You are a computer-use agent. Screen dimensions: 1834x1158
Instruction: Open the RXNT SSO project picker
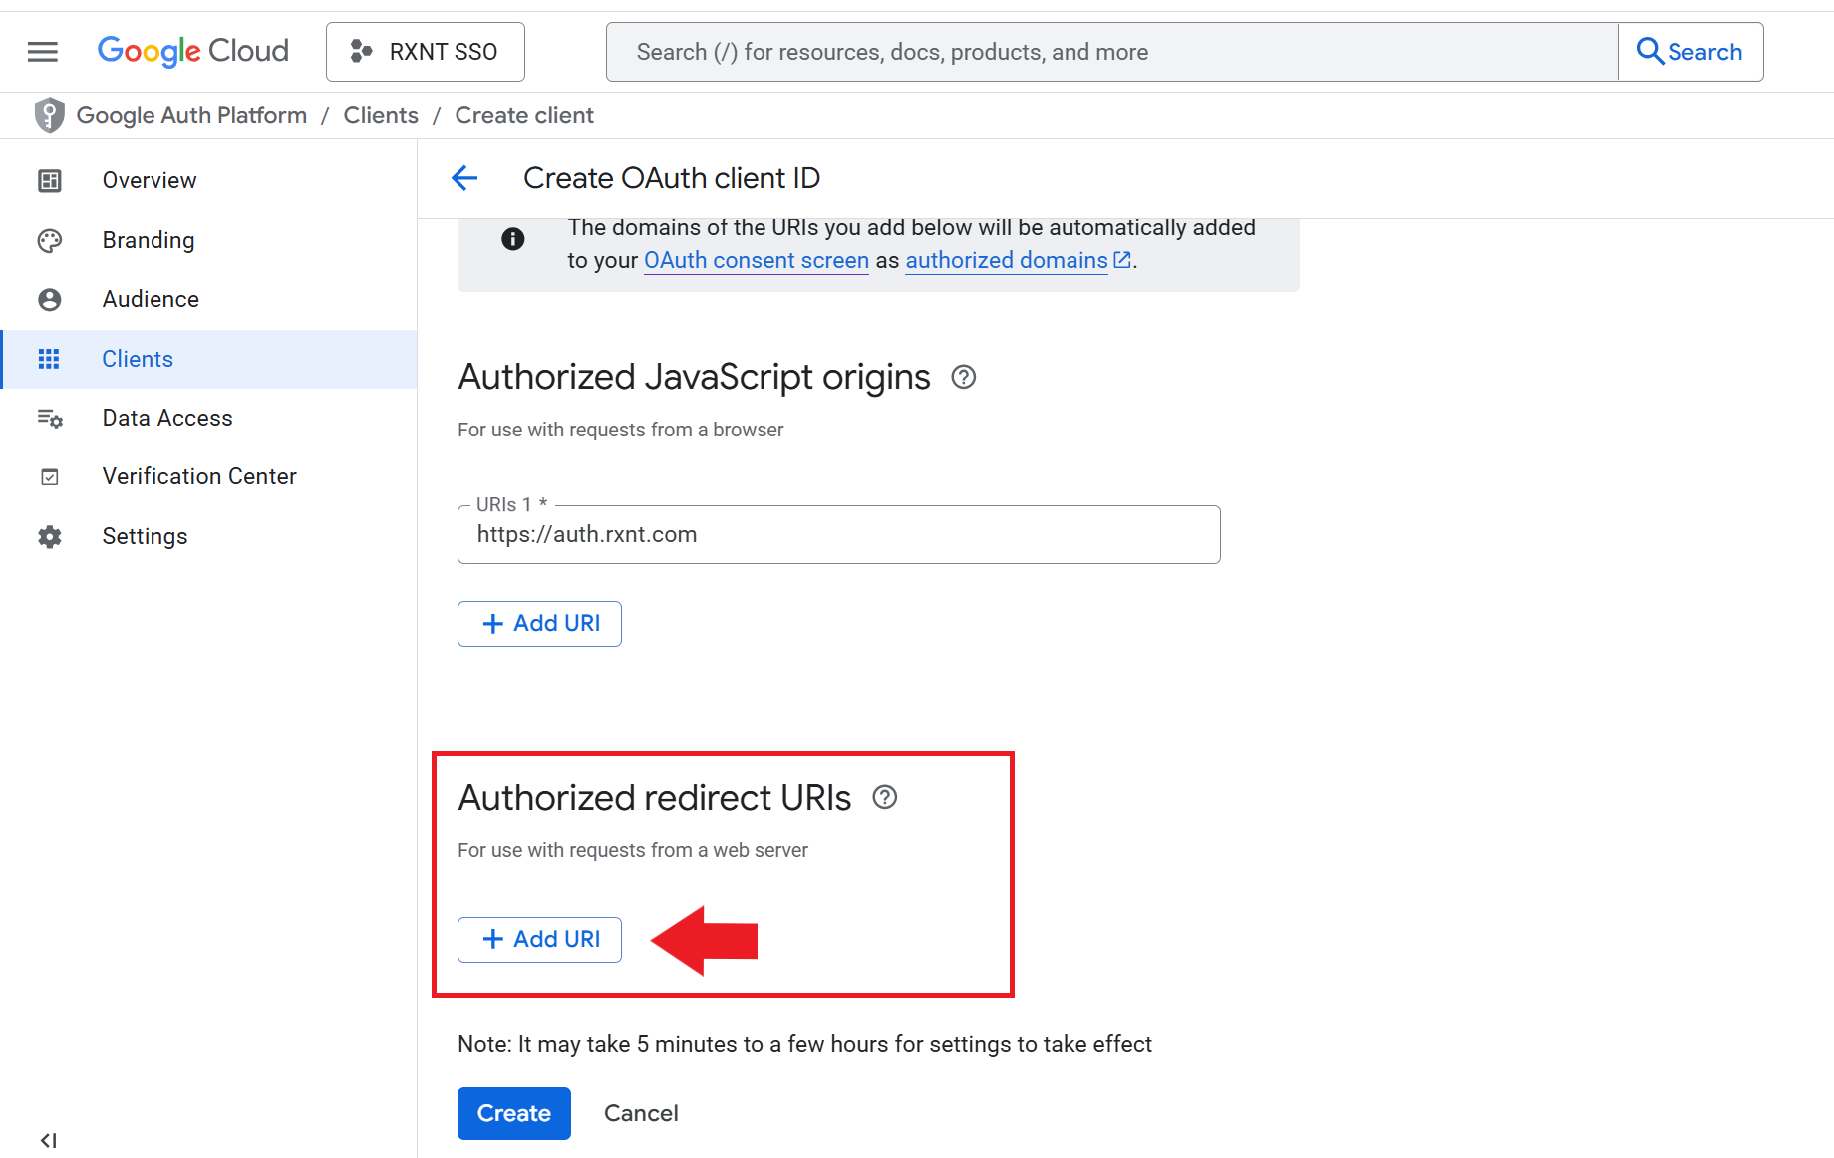[426, 52]
